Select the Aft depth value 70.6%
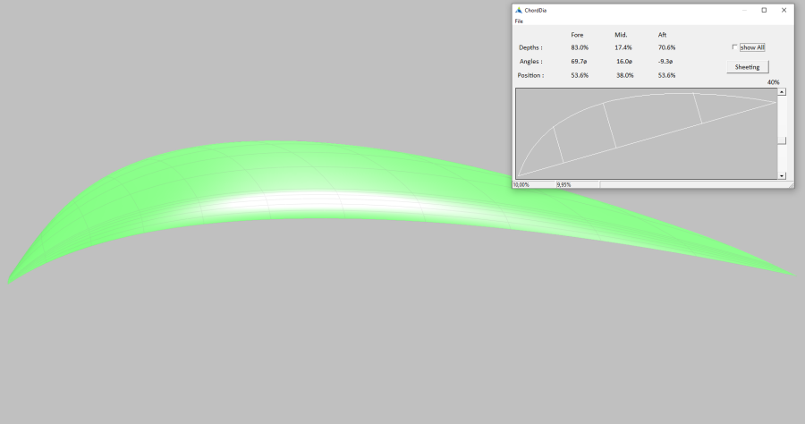The image size is (805, 424). pyautogui.click(x=666, y=47)
